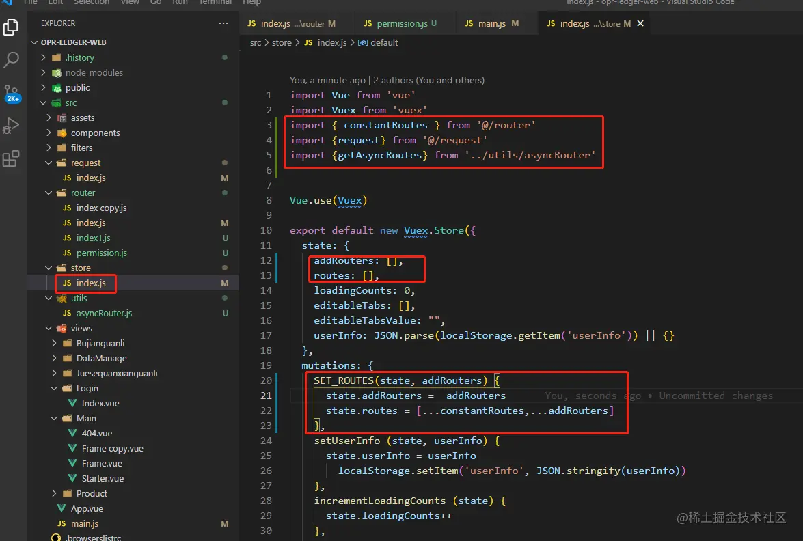Click the incrementLoadingCounts line
The width and height of the screenshot is (803, 541).
click(x=409, y=501)
